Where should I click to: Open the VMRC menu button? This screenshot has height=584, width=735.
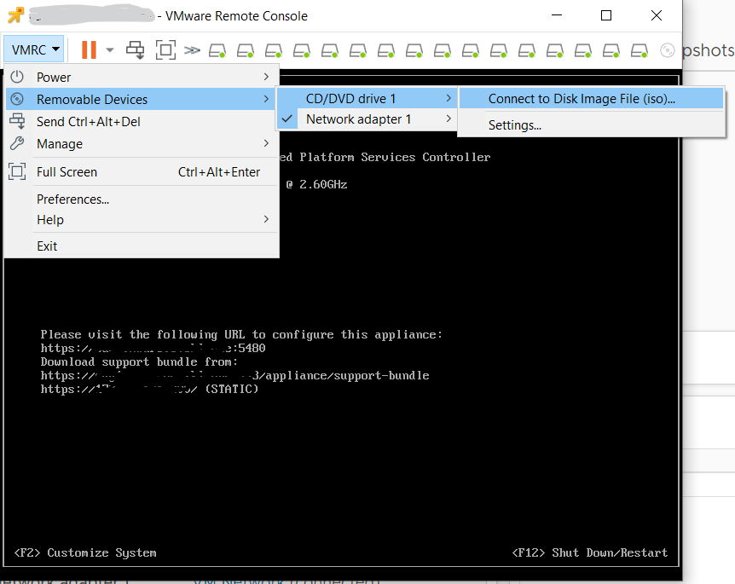pyautogui.click(x=34, y=49)
